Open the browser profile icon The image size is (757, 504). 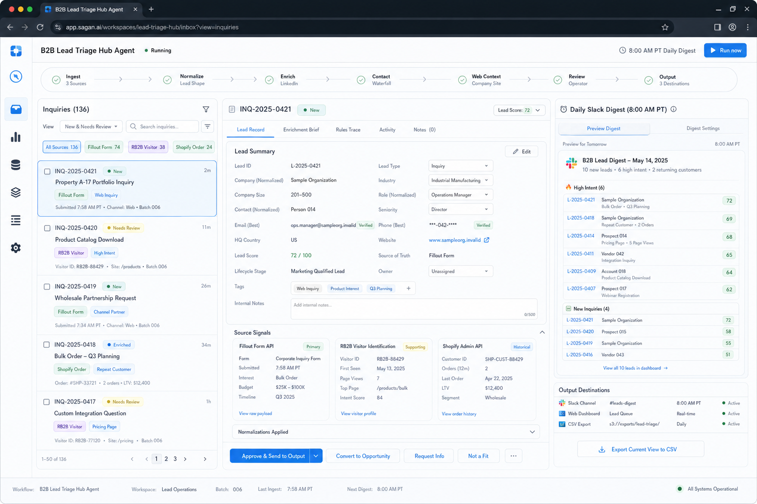[x=732, y=27]
